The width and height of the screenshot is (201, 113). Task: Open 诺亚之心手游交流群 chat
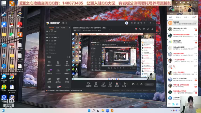182,79
